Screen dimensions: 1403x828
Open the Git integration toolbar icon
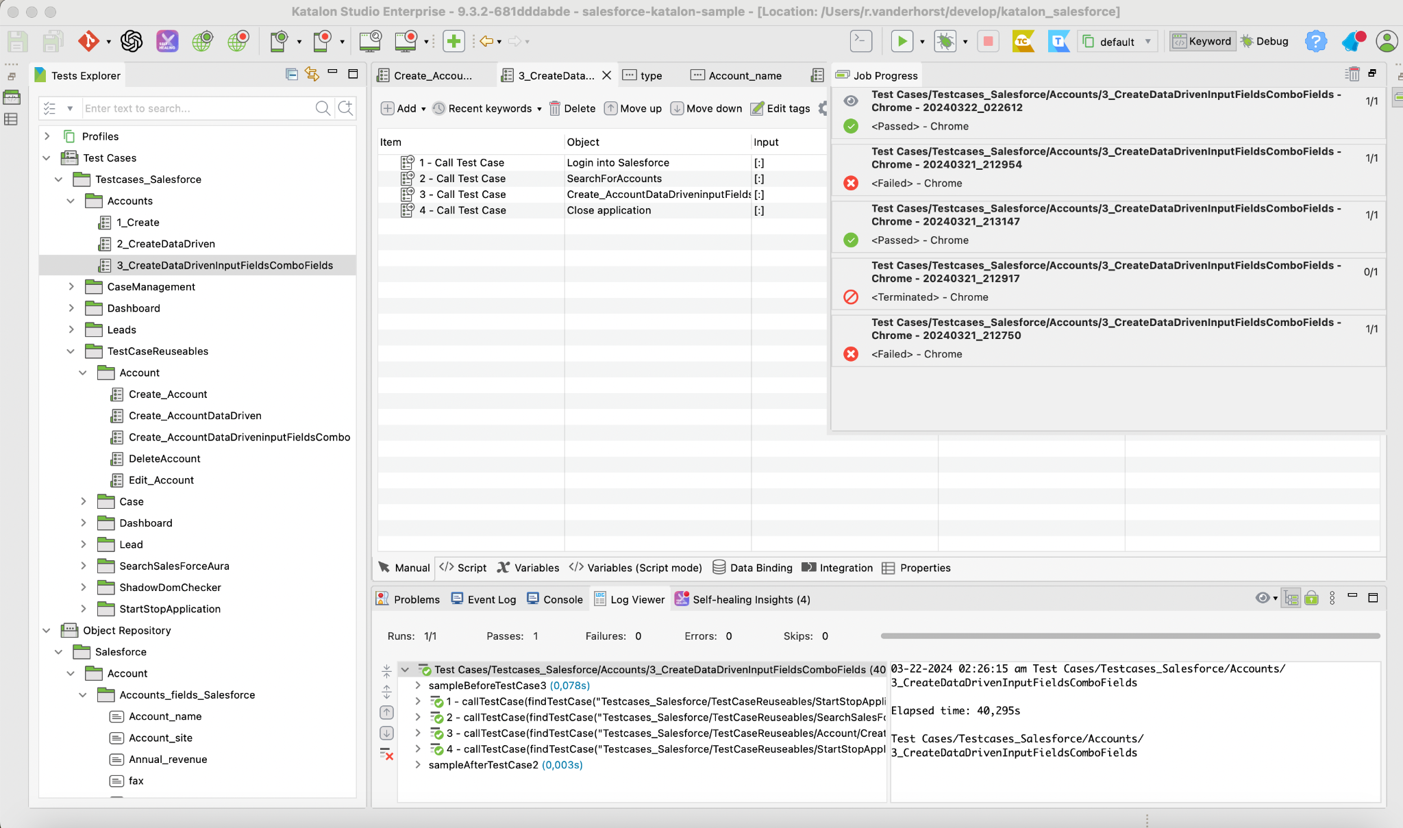pos(88,41)
